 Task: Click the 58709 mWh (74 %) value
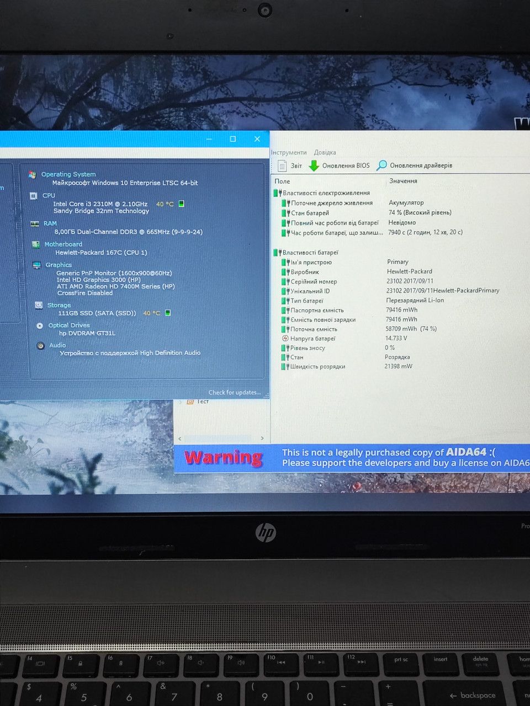(x=411, y=329)
